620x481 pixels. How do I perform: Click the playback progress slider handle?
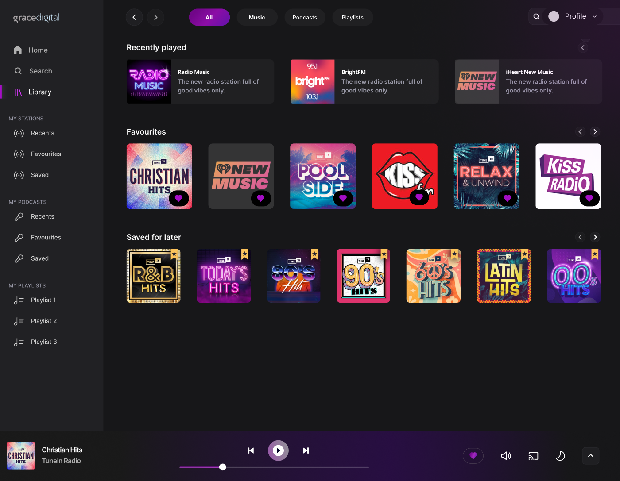[x=223, y=467]
